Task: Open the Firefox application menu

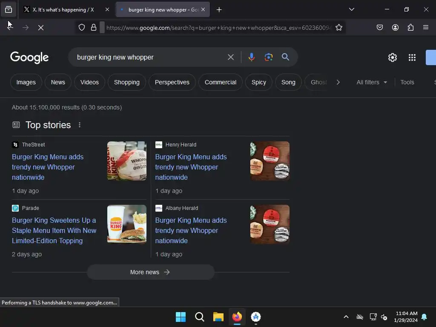Action: [426, 28]
